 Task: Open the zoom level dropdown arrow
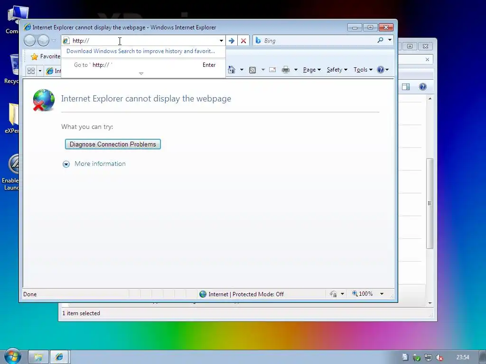(382, 294)
